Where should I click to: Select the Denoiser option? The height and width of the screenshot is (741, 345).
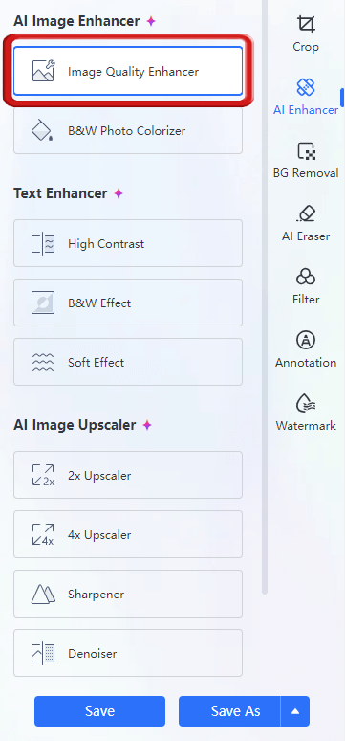point(128,653)
